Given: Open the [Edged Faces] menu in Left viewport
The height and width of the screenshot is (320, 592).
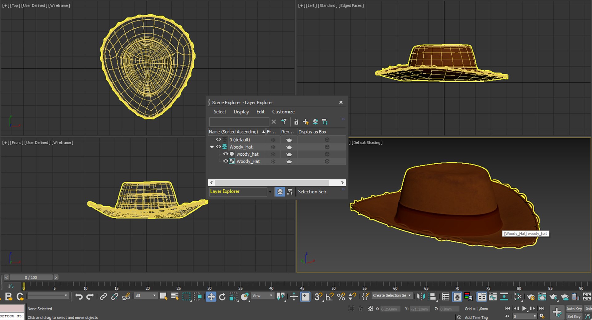Looking at the screenshot, I should tap(351, 6).
